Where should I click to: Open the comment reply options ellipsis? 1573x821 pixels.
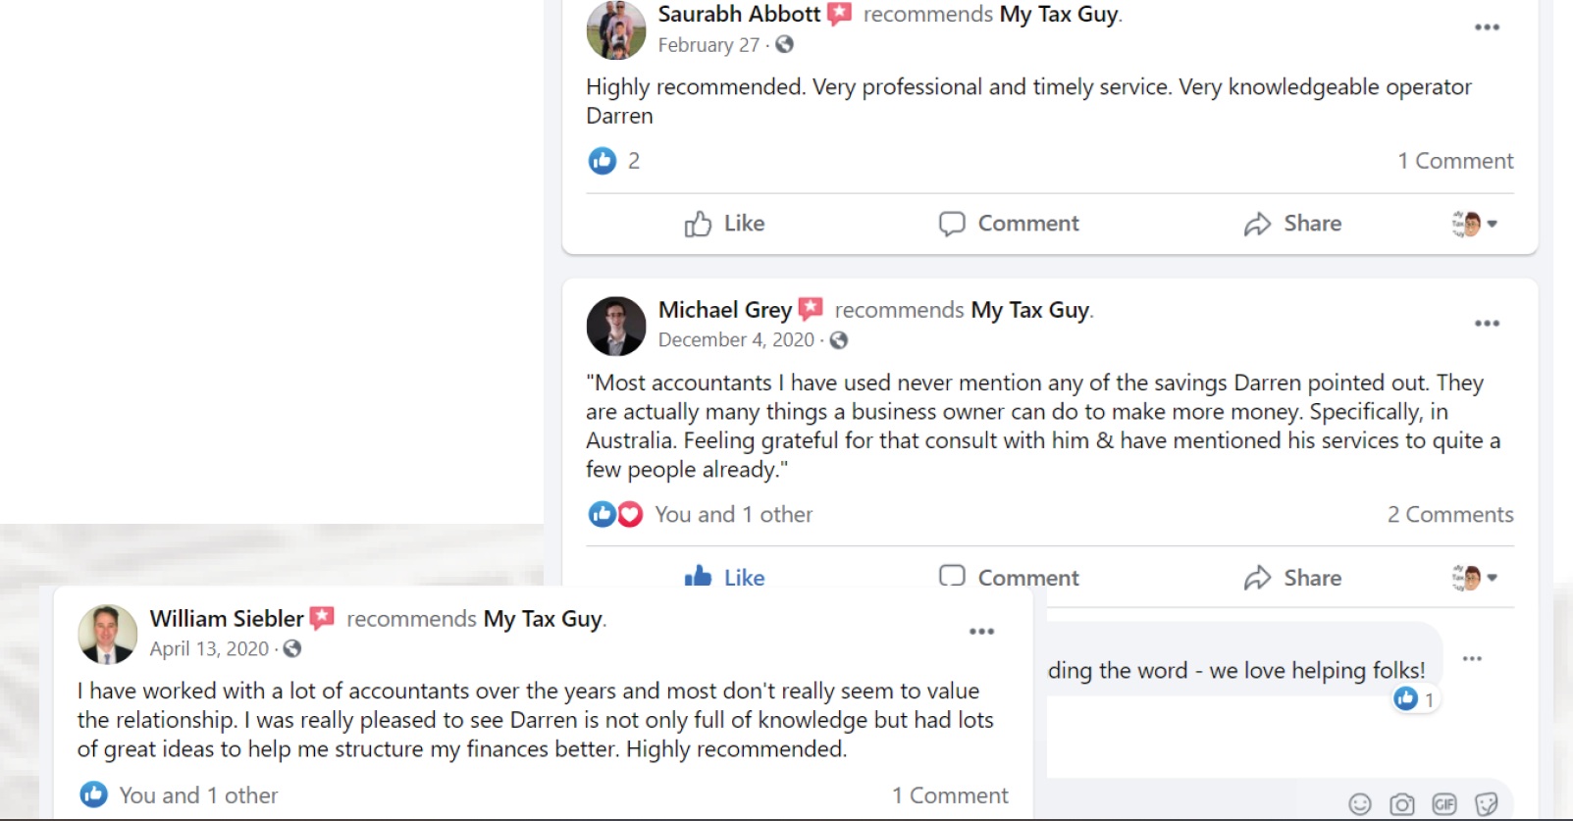[1472, 659]
